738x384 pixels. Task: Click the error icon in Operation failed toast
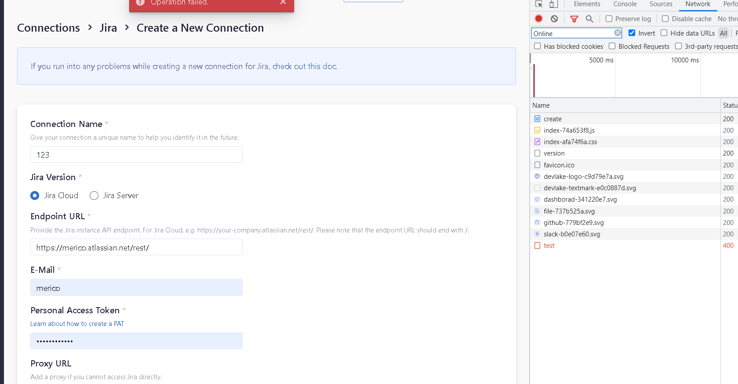140,2
